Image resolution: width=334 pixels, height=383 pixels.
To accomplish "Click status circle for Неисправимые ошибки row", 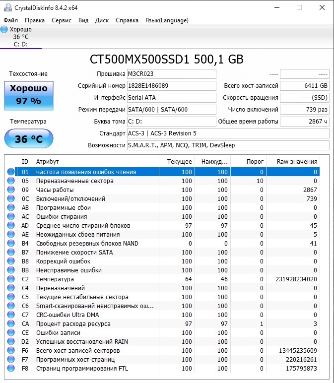I will pyautogui.click(x=11, y=270).
